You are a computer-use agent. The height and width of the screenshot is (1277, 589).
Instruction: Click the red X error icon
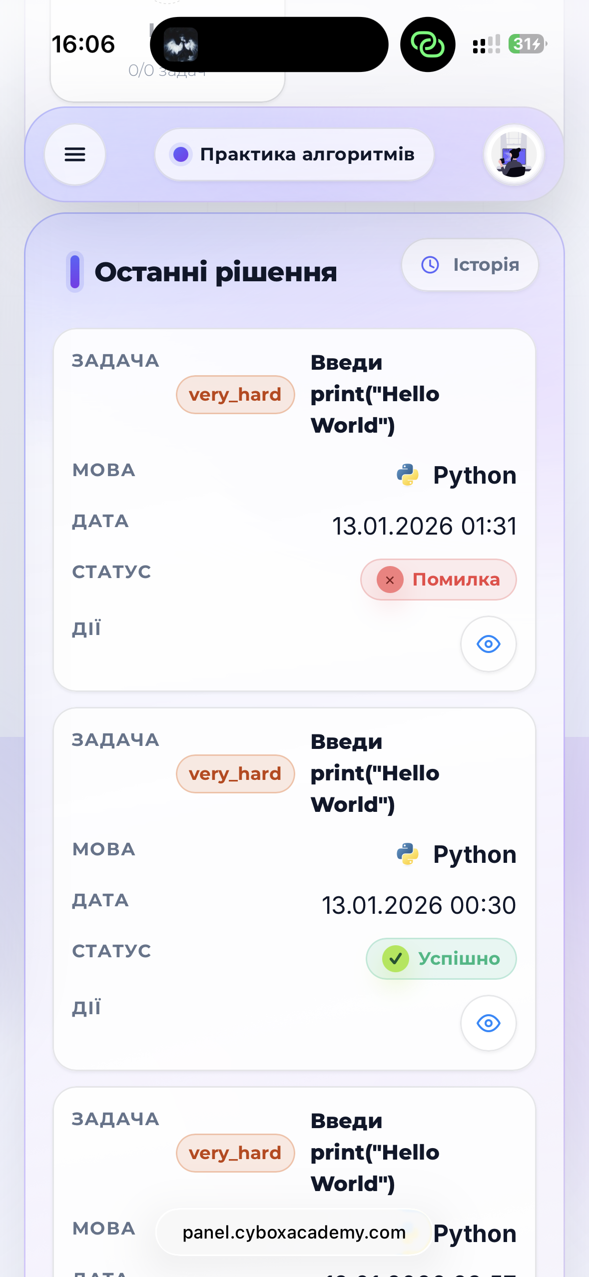point(390,580)
